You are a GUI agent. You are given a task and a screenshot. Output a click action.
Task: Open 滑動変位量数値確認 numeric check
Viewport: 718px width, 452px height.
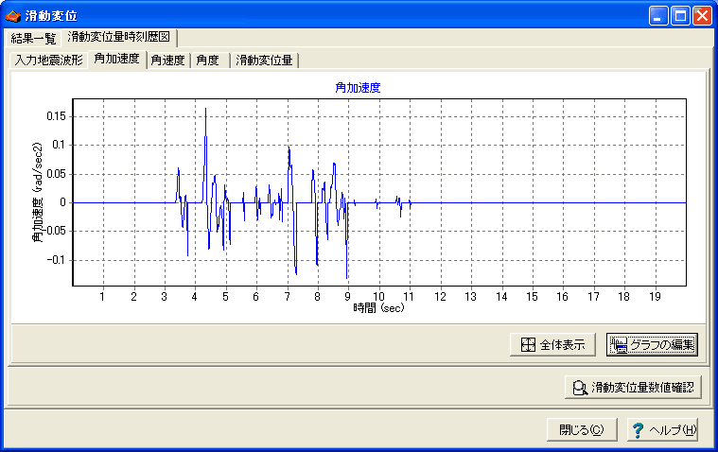point(633,388)
